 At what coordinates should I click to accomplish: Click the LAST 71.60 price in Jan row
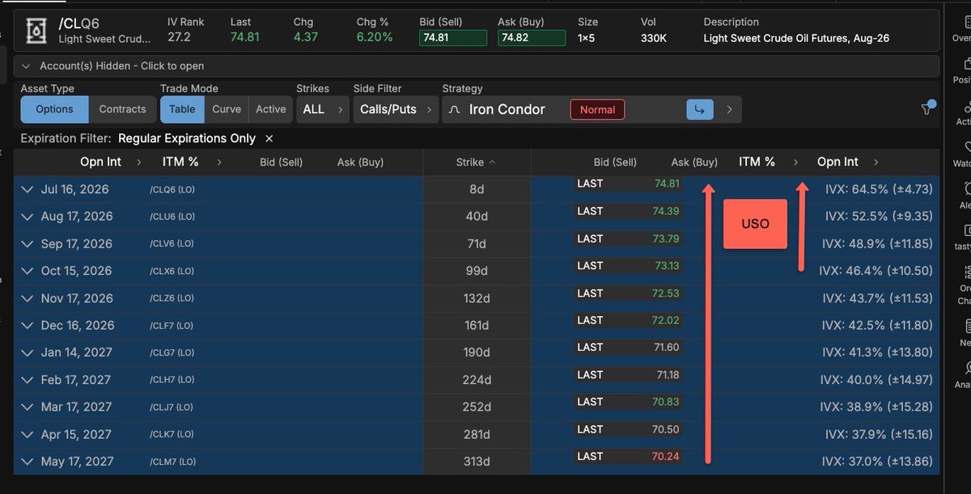[628, 347]
